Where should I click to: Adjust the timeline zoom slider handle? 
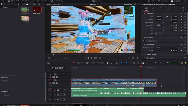click(x=155, y=63)
